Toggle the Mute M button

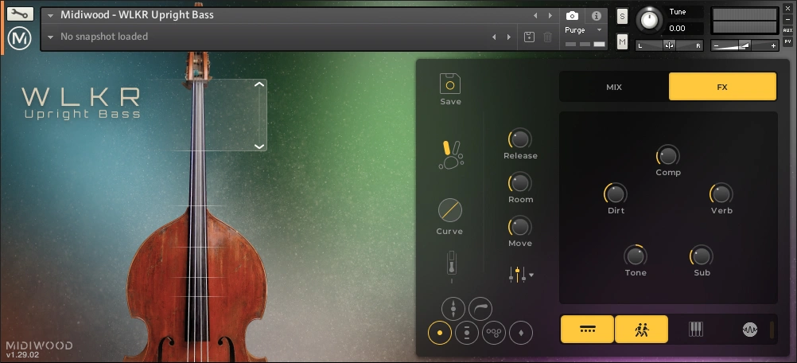(x=622, y=41)
